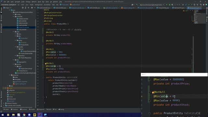This screenshot has height=117, width=208.
Task: Switch to IntelliJ IDEA on the taskbar
Action: 40,115
